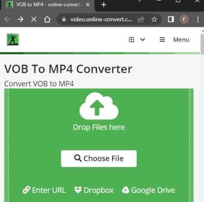
Task: Click the Drop Files here text
Action: tap(99, 127)
